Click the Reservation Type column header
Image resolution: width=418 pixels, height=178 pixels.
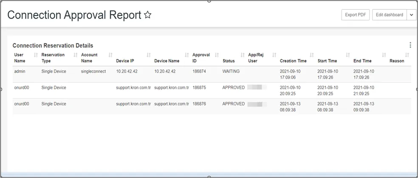[53, 58]
